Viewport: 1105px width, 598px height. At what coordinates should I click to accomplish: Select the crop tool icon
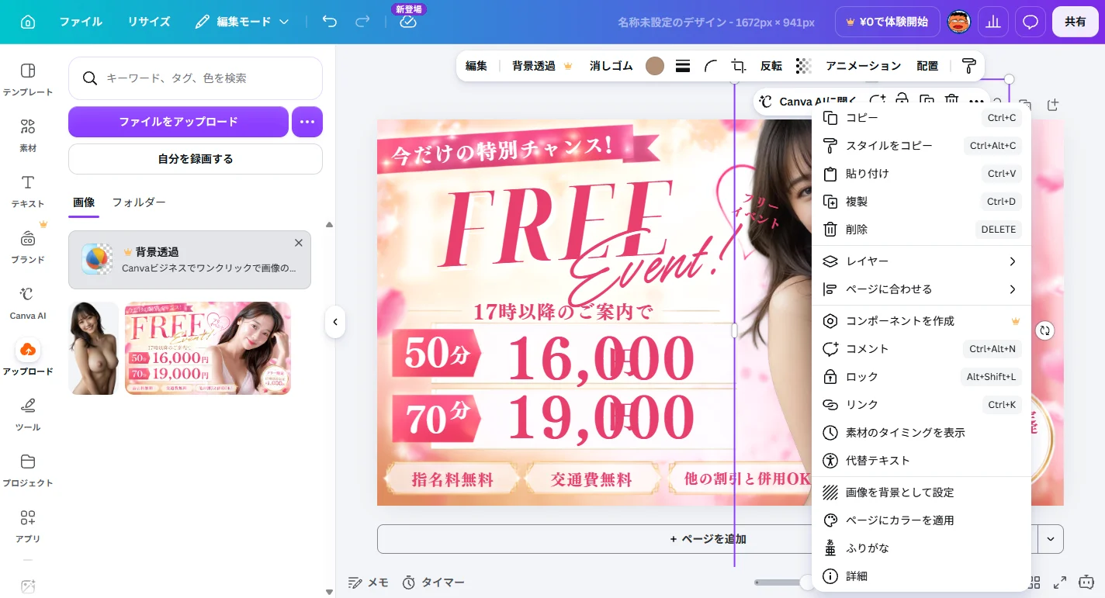coord(739,66)
